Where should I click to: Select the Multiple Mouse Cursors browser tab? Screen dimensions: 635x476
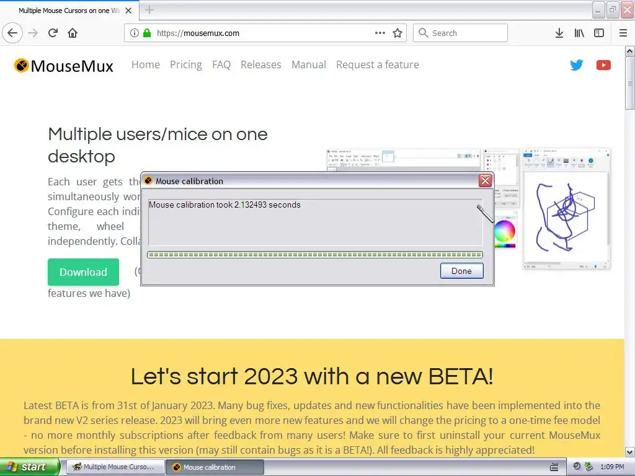point(69,11)
